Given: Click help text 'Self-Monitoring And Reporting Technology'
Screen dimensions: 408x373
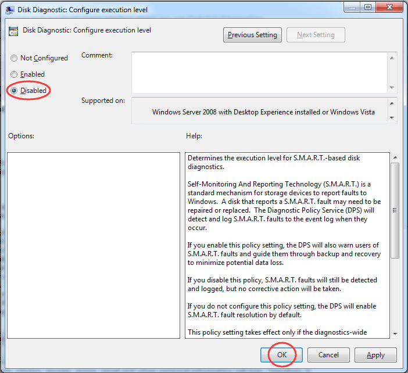Looking at the screenshot, I should coord(255,184).
